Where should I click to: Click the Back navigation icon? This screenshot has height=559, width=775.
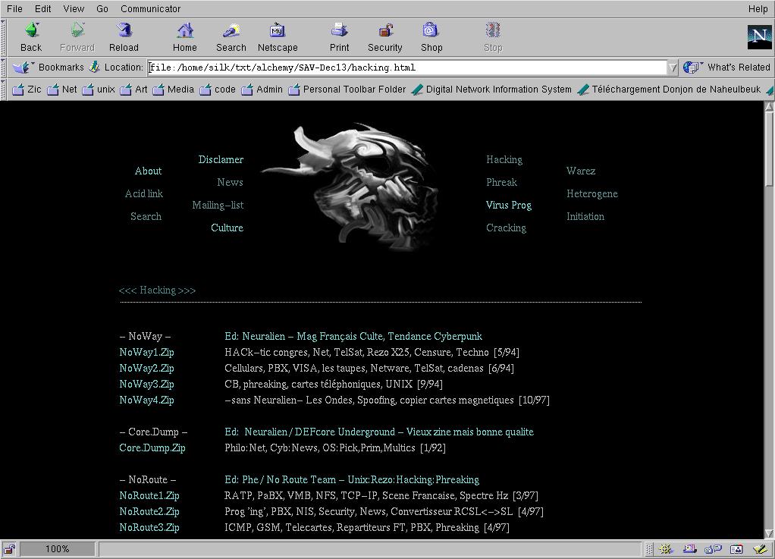(x=31, y=36)
